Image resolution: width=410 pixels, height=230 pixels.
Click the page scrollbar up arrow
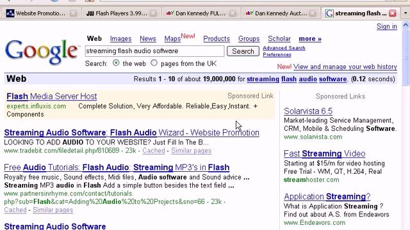pos(406,26)
